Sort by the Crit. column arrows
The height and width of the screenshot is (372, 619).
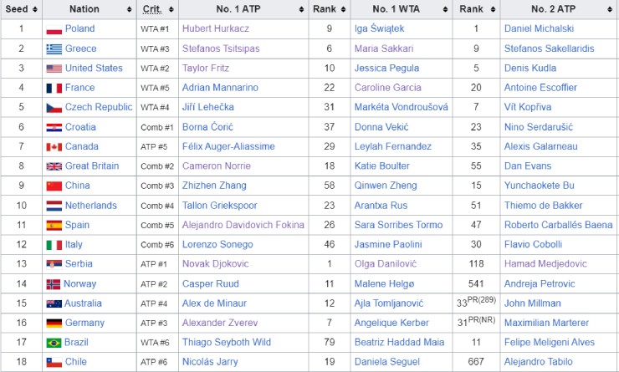pyautogui.click(x=171, y=9)
